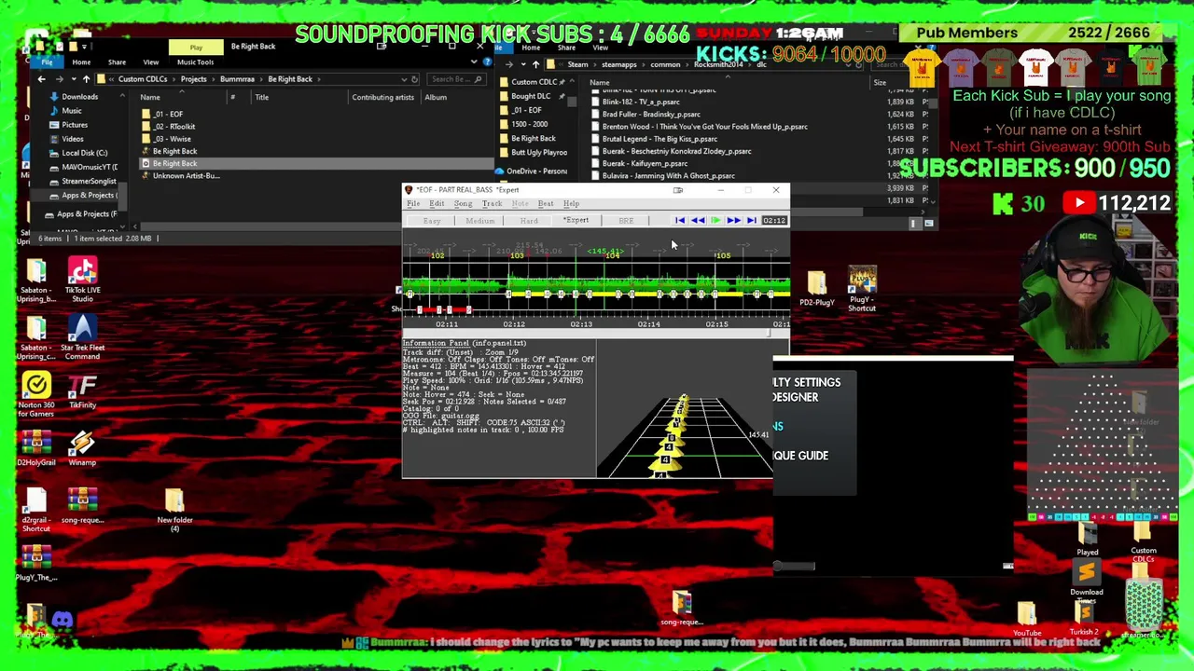1194x671 pixels.
Task: Expand ribbon chevron in Be Right Back explorer
Action: point(474,62)
